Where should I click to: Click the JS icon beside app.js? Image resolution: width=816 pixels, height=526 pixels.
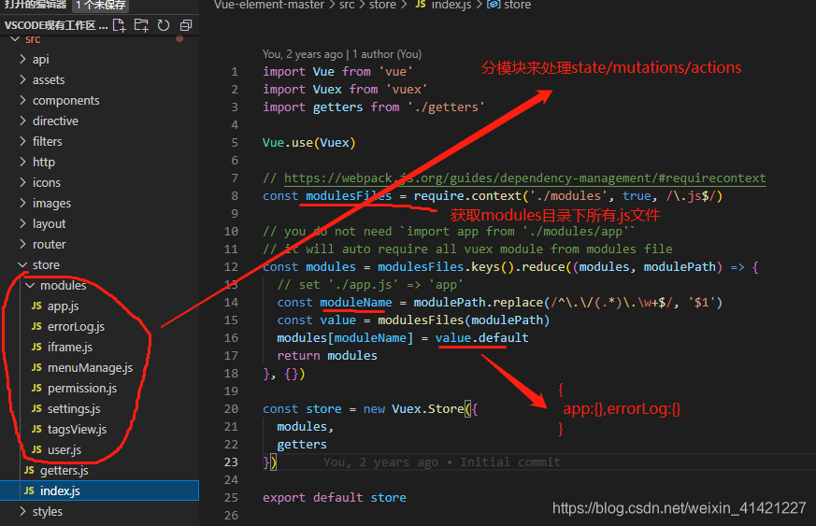36,306
